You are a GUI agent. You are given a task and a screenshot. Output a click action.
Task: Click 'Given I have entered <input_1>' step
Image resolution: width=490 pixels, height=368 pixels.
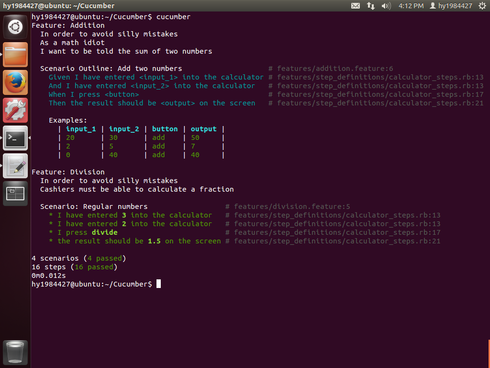tap(156, 77)
